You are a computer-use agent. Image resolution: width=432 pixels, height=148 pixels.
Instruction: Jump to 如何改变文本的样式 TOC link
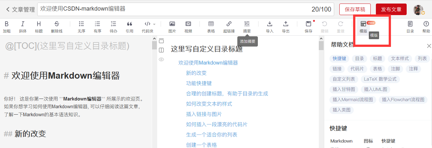[x=209, y=104]
